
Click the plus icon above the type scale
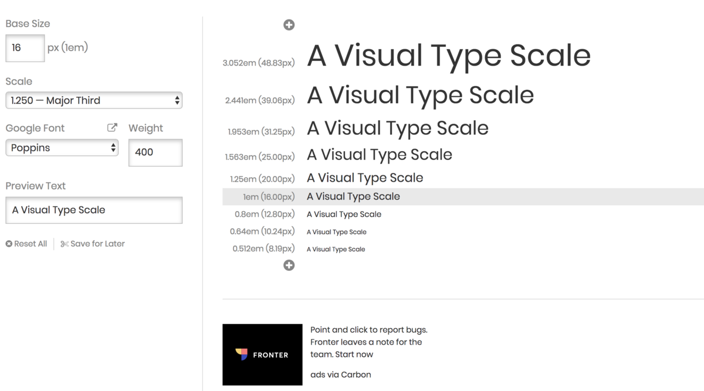[x=289, y=25]
